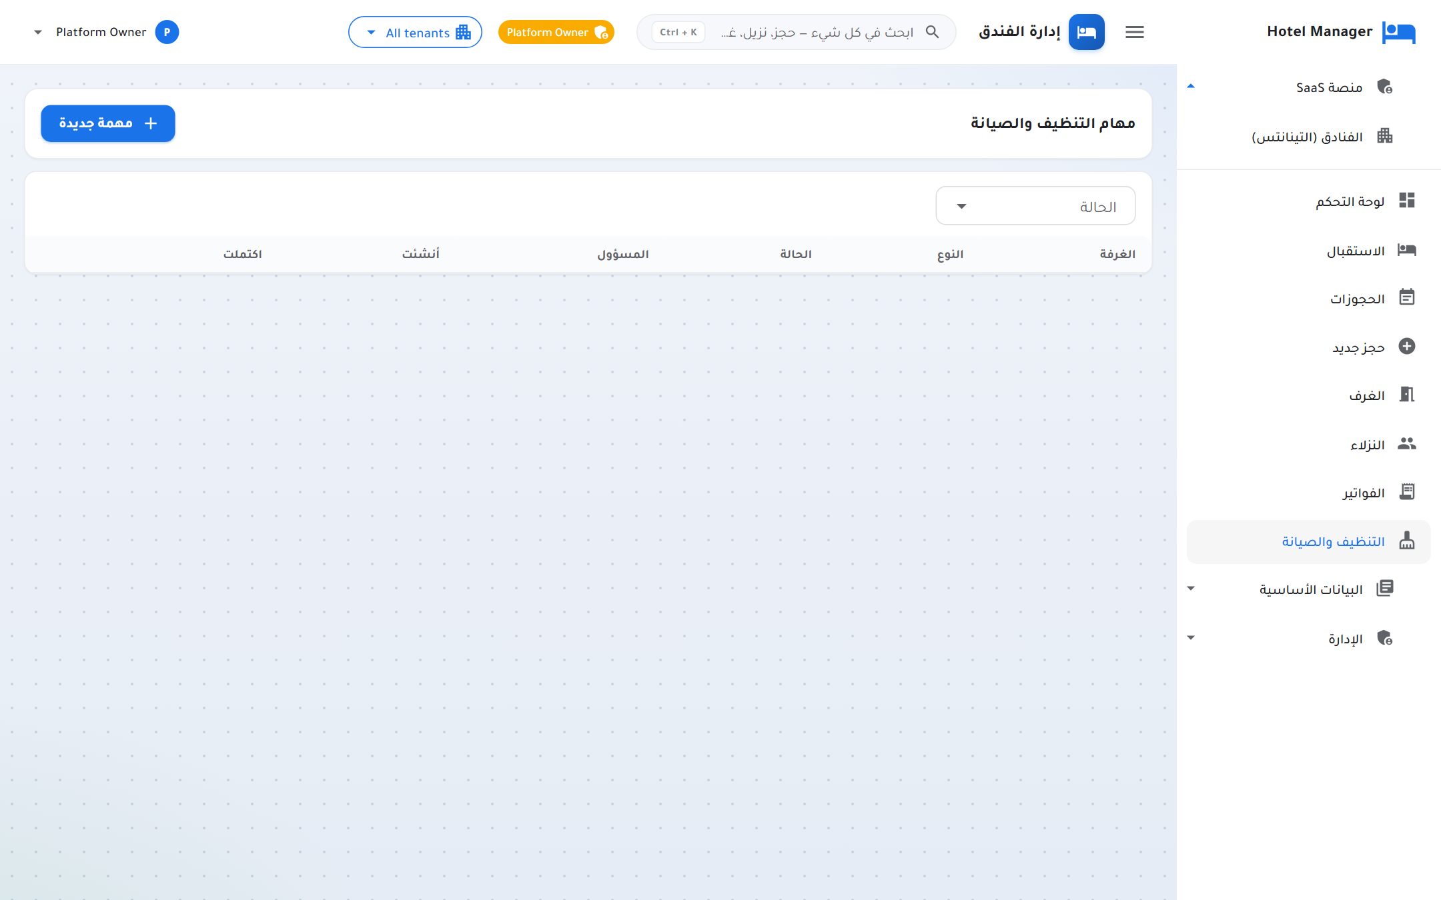1441x900 pixels.
Task: Click the الغرف door icon
Action: (x=1406, y=395)
